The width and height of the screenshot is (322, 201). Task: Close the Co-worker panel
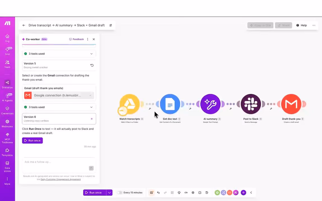(94, 39)
